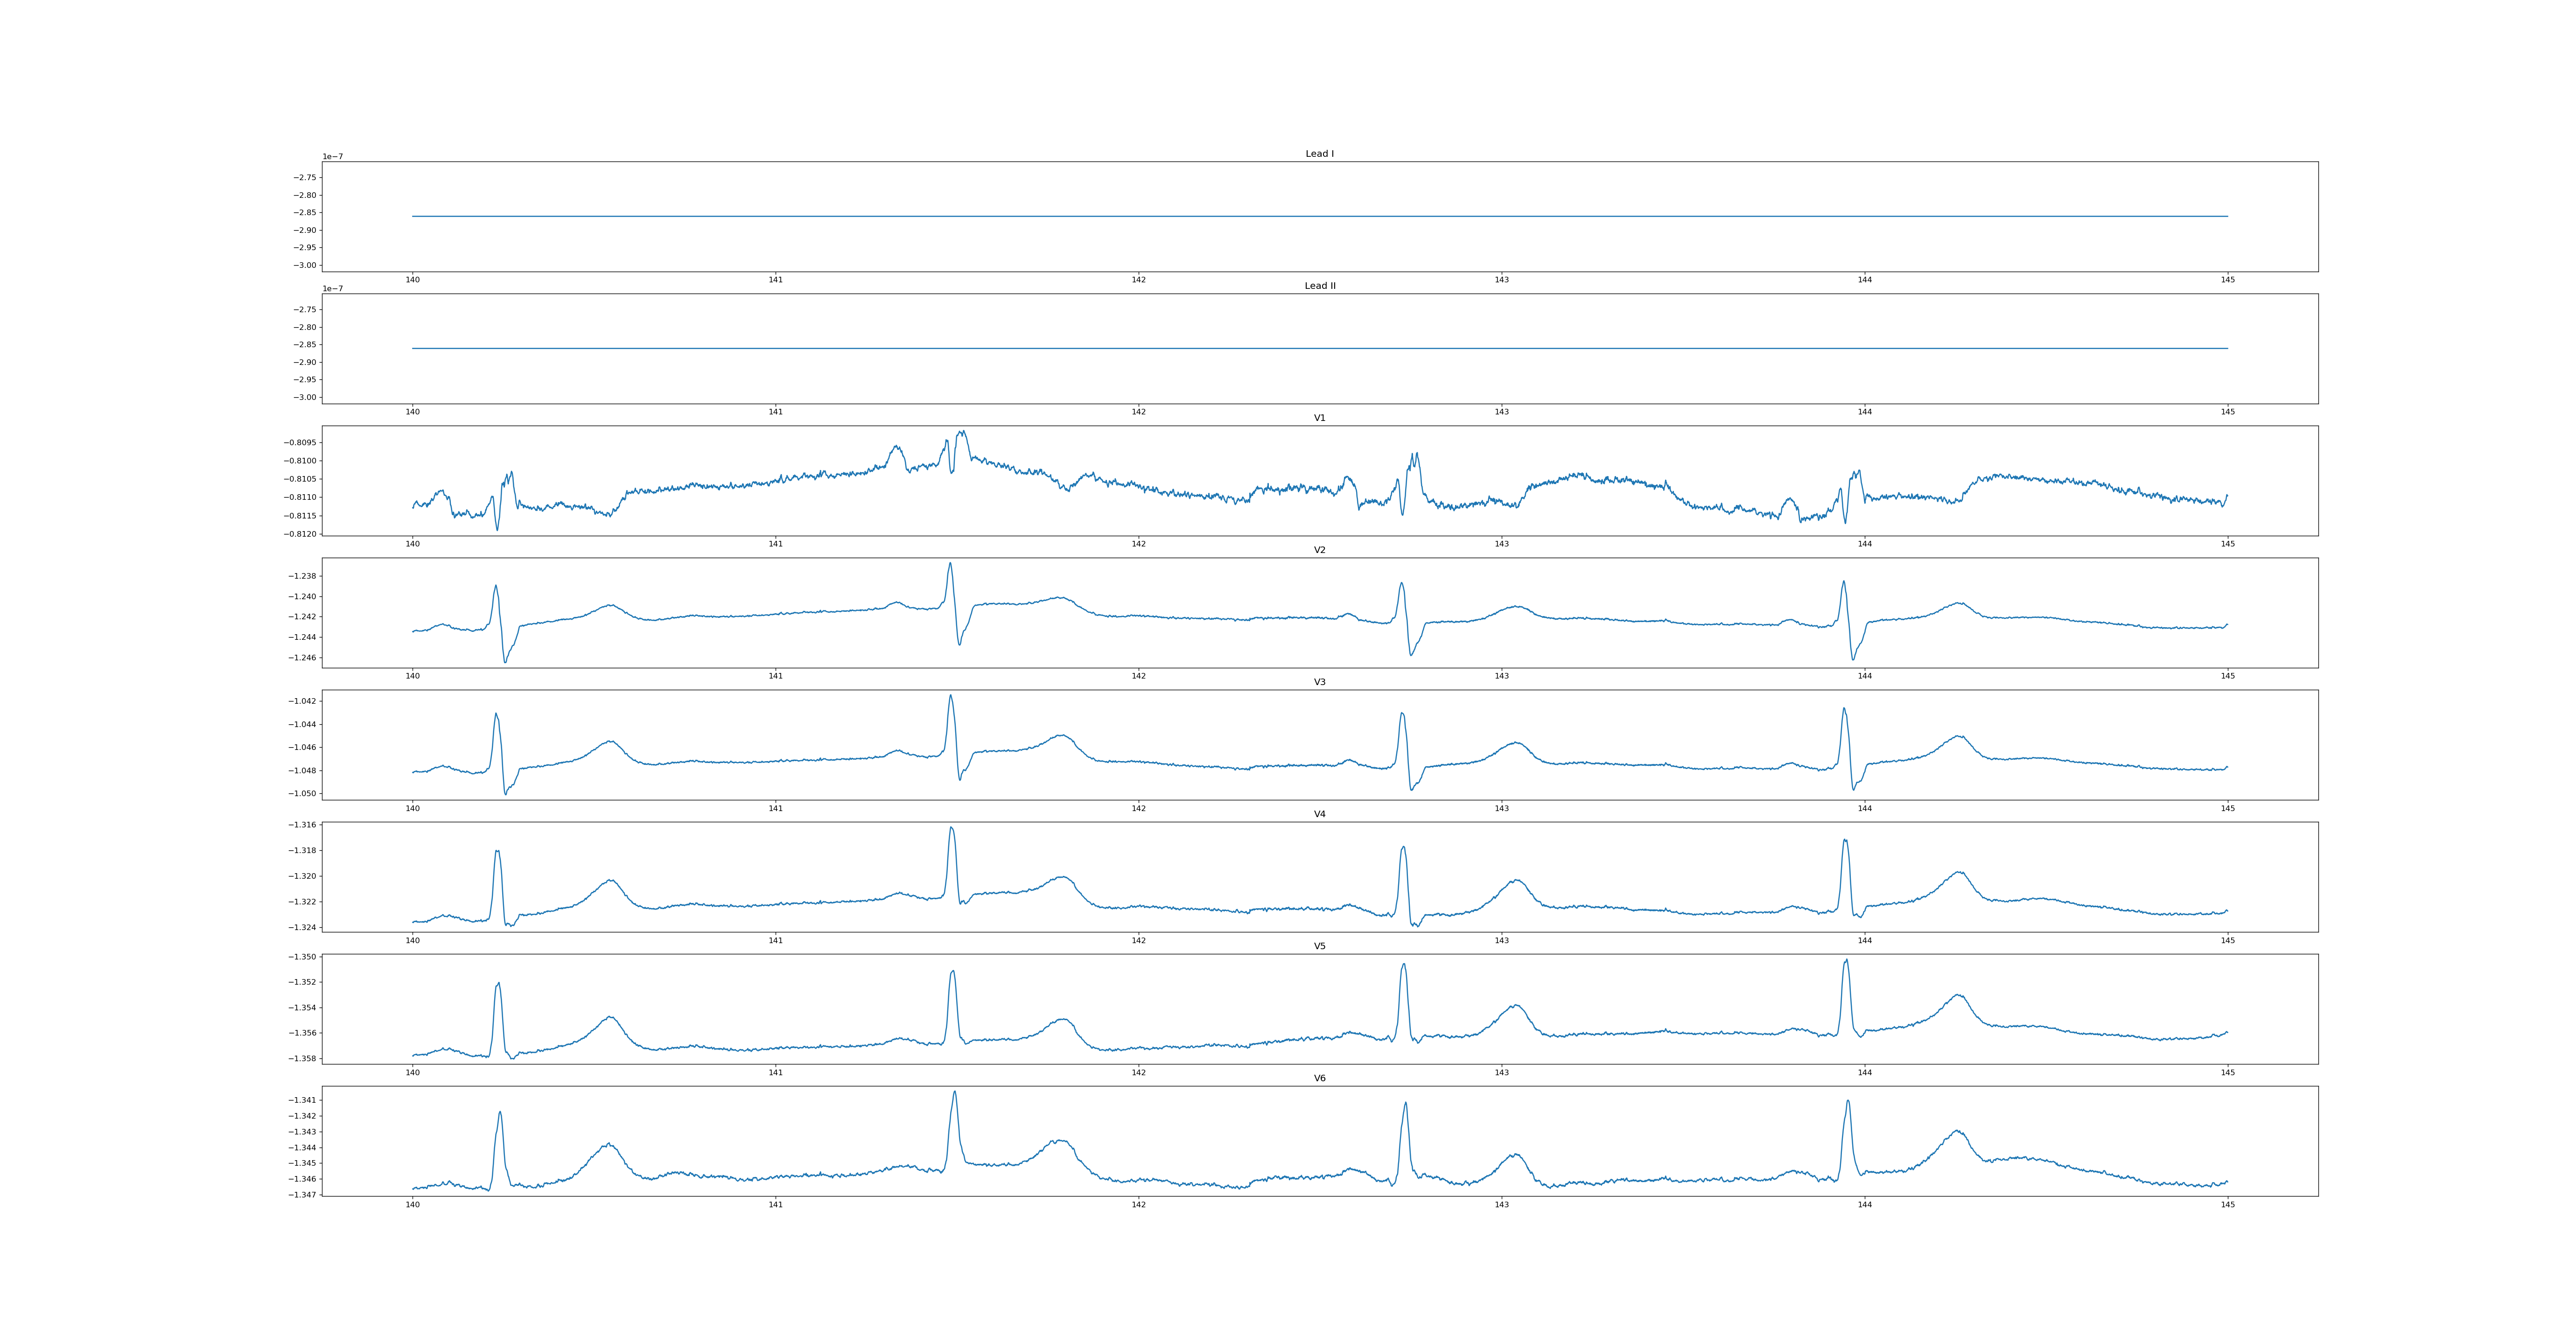Screen dimensions: 2576x1344
Task: Click the 142 tick label under Lead I plot
Action: tap(1138, 280)
